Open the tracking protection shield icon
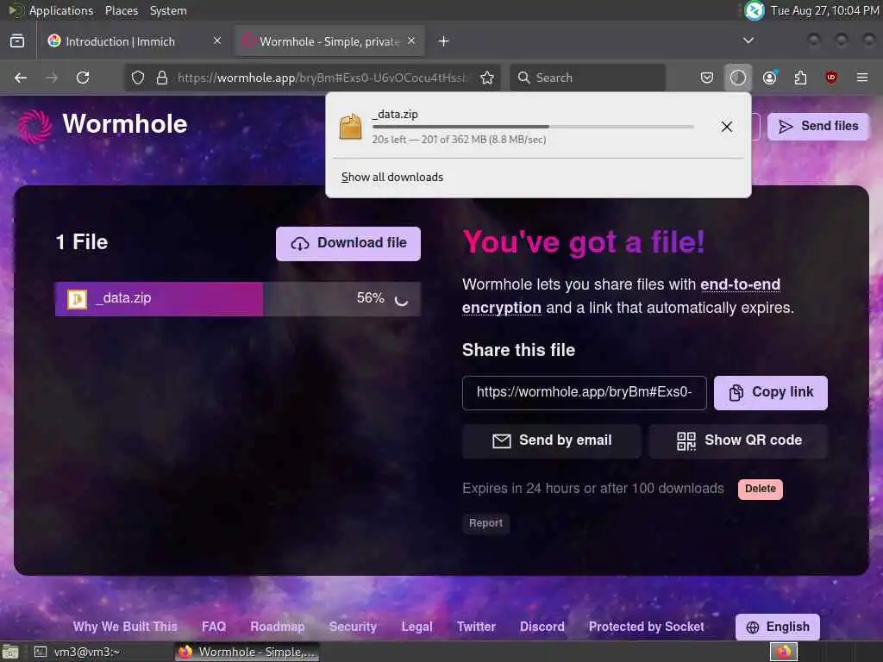The height and width of the screenshot is (662, 883). pos(138,78)
